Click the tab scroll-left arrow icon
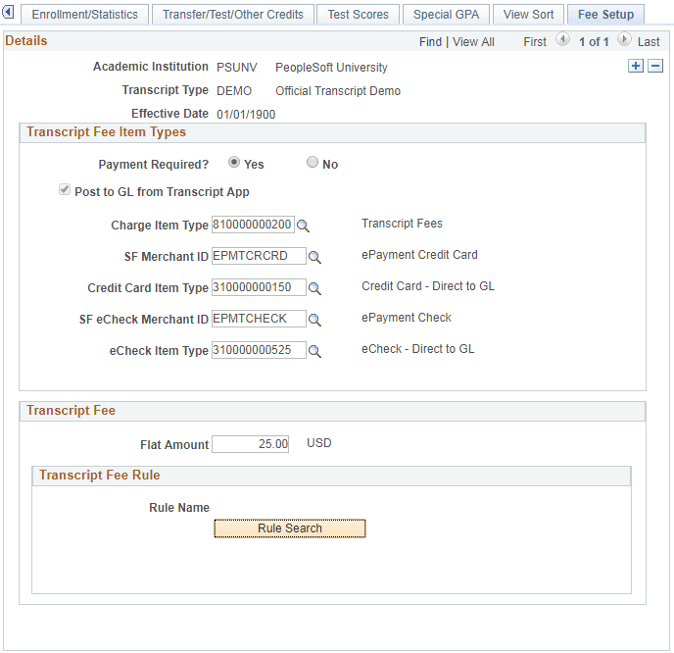Image resolution: width=674 pixels, height=653 pixels. (8, 12)
